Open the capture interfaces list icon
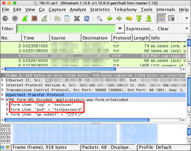191x151 pixels. 5,19
